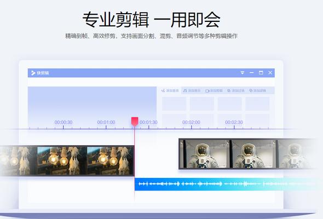Click the first placeholder thumbnail in media grid

click(x=174, y=103)
